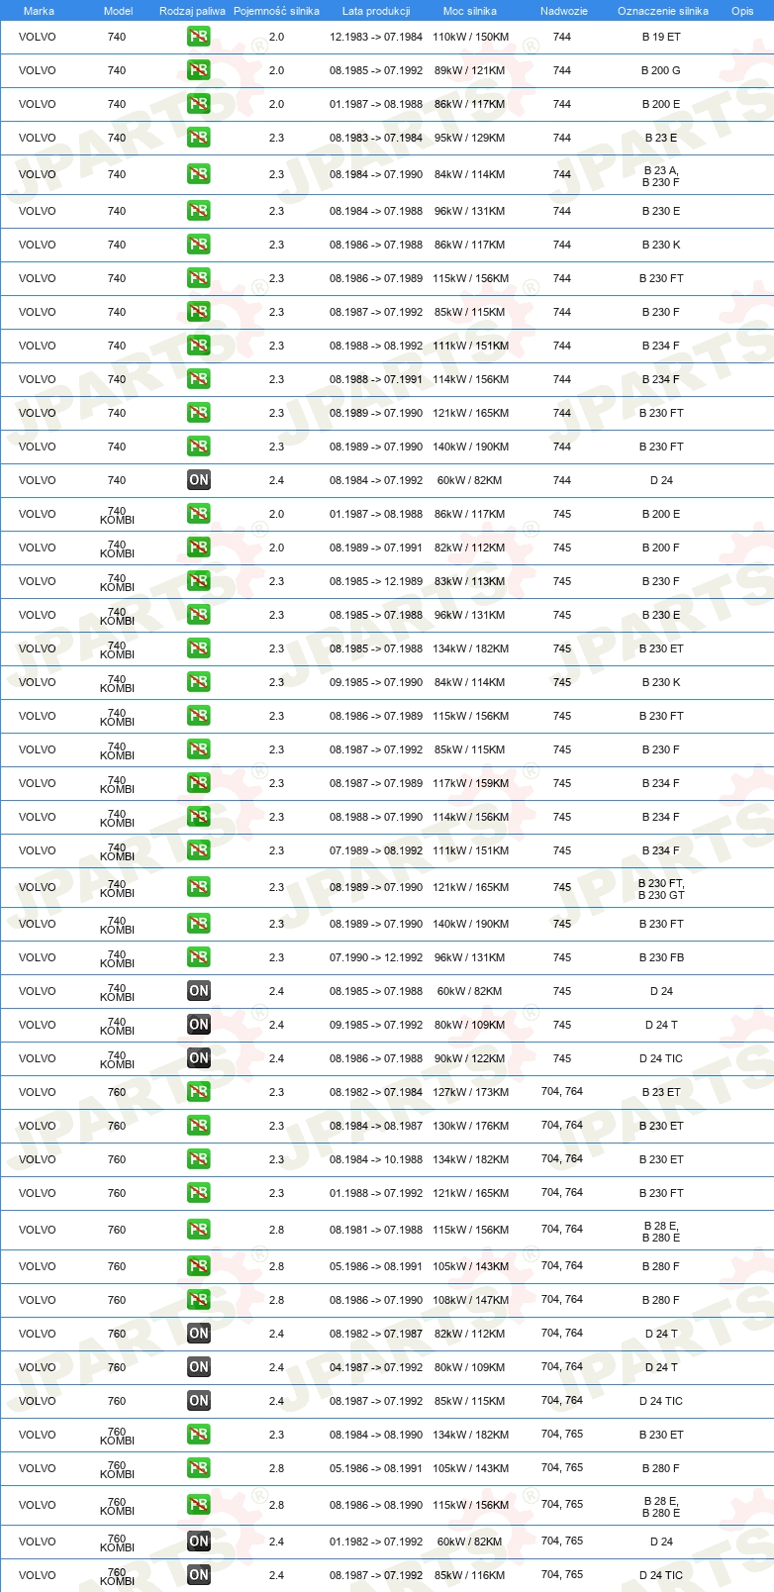Click petrol icon in the 117kW / 159KM row
Viewport: 774px width, 1592px height.
coord(199,783)
